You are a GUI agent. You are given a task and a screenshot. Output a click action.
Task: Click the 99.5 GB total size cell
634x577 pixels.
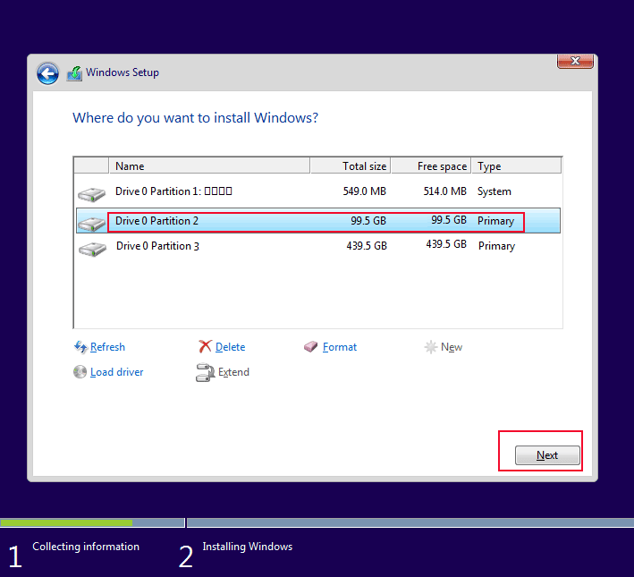[368, 221]
